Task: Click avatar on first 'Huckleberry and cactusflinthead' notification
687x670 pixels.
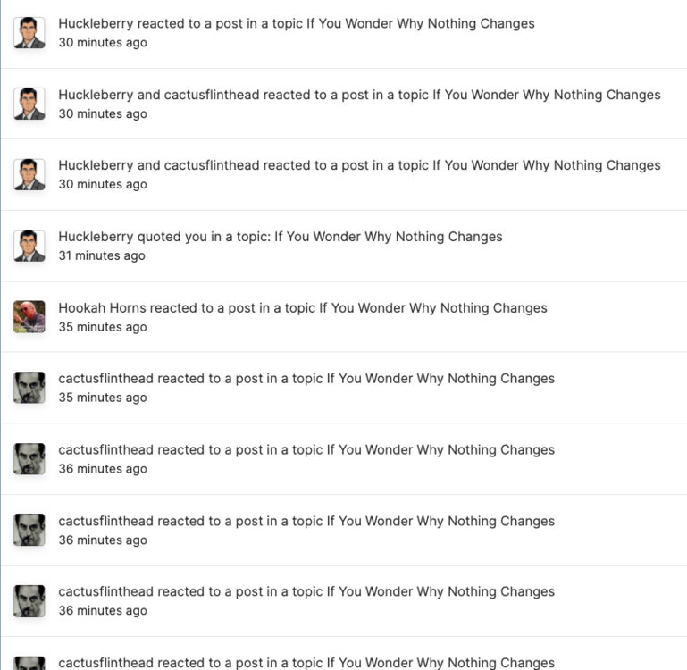Action: click(x=29, y=104)
